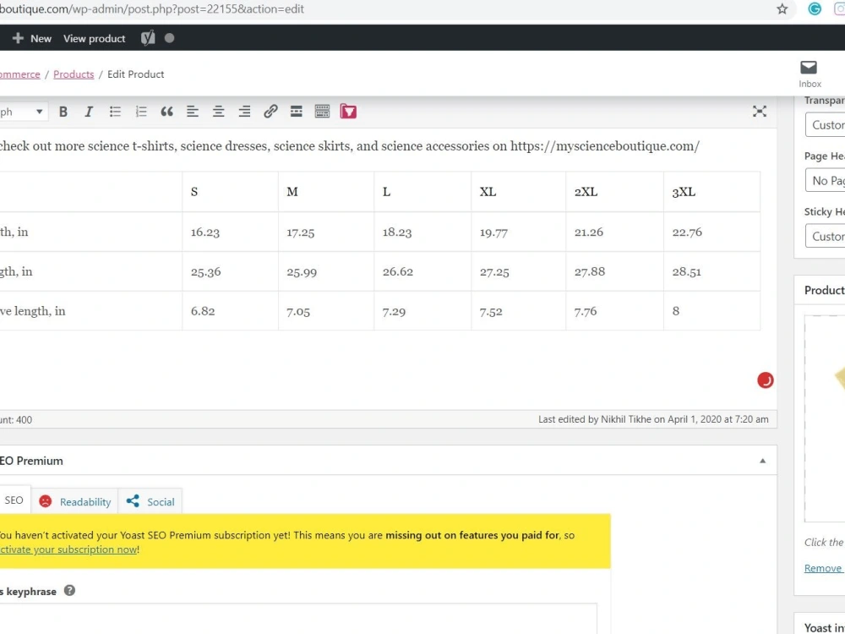This screenshot has height=634, width=845.
Task: Click table cell 7.05
Action: point(326,311)
